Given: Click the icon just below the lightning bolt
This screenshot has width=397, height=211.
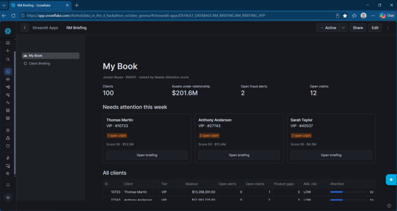Looking at the screenshot, I should [8, 166].
